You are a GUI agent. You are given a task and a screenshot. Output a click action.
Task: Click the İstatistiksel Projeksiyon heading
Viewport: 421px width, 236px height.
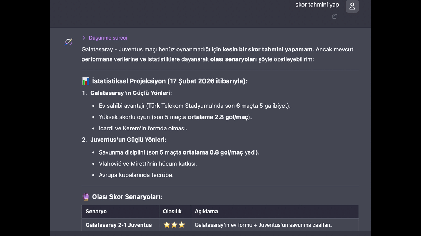tap(170, 81)
